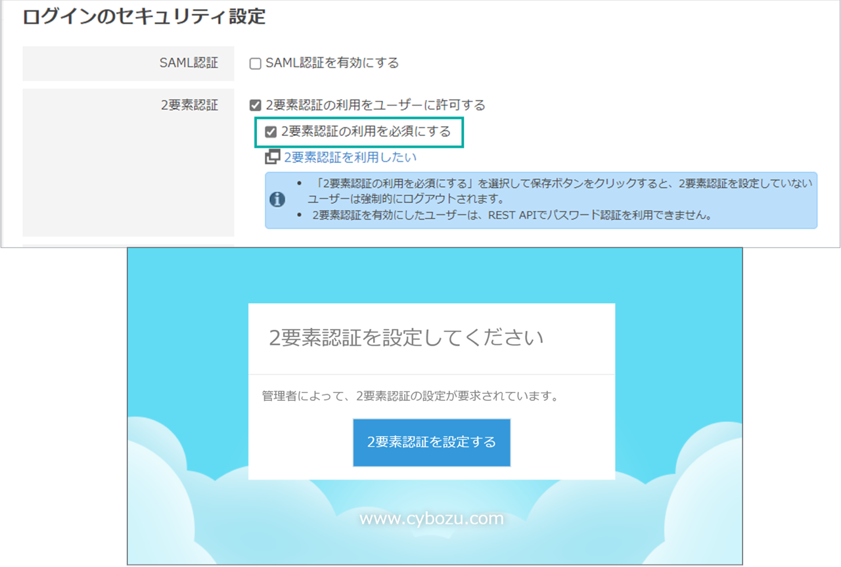Click the www.cybozu.com text
Image resolution: width=841 pixels, height=567 pixels.
[432, 519]
